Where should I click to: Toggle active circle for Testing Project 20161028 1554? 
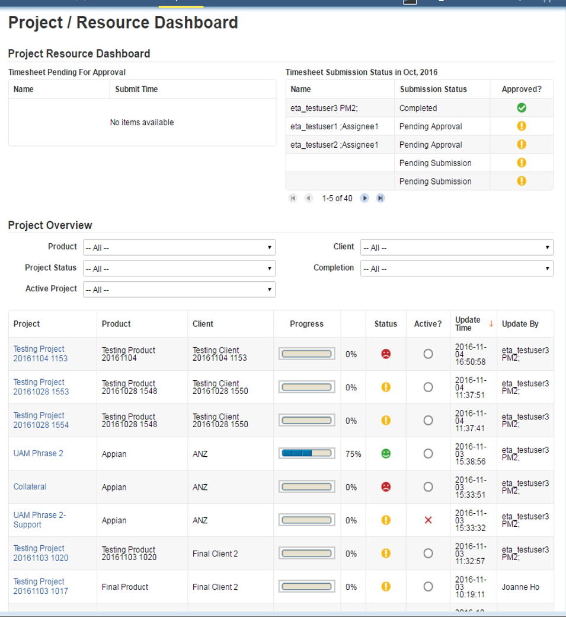tap(428, 420)
